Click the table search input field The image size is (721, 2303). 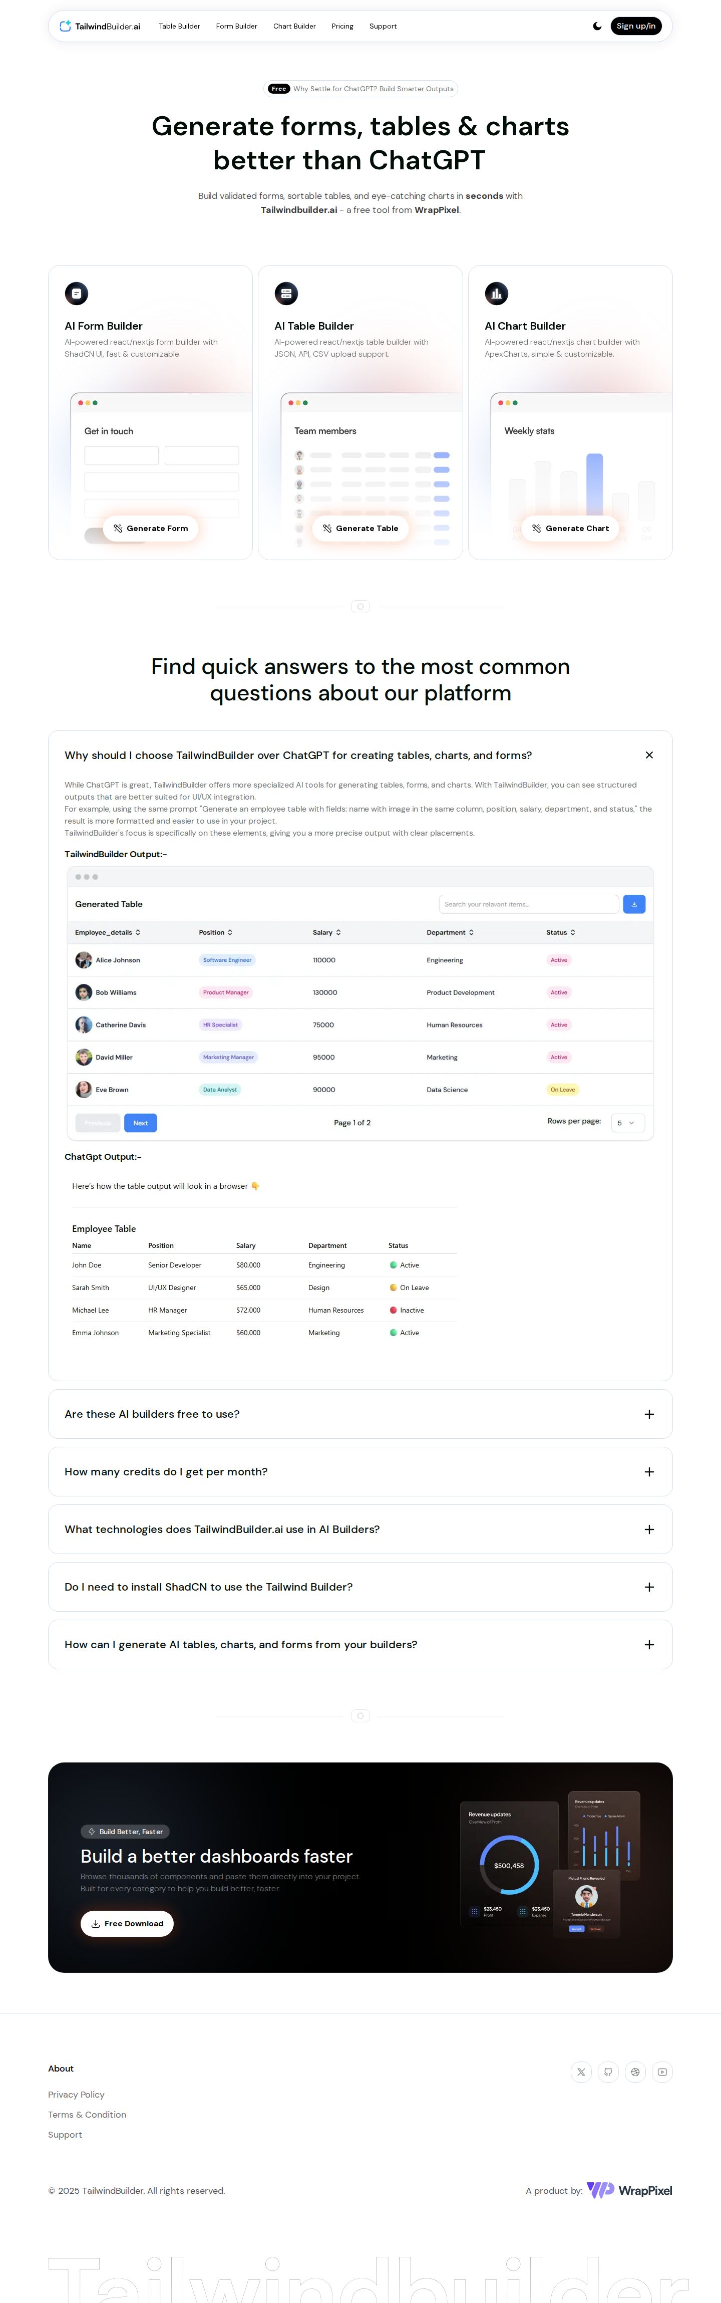[x=529, y=904]
